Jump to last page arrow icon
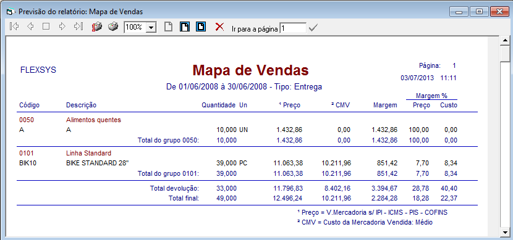 (78, 27)
